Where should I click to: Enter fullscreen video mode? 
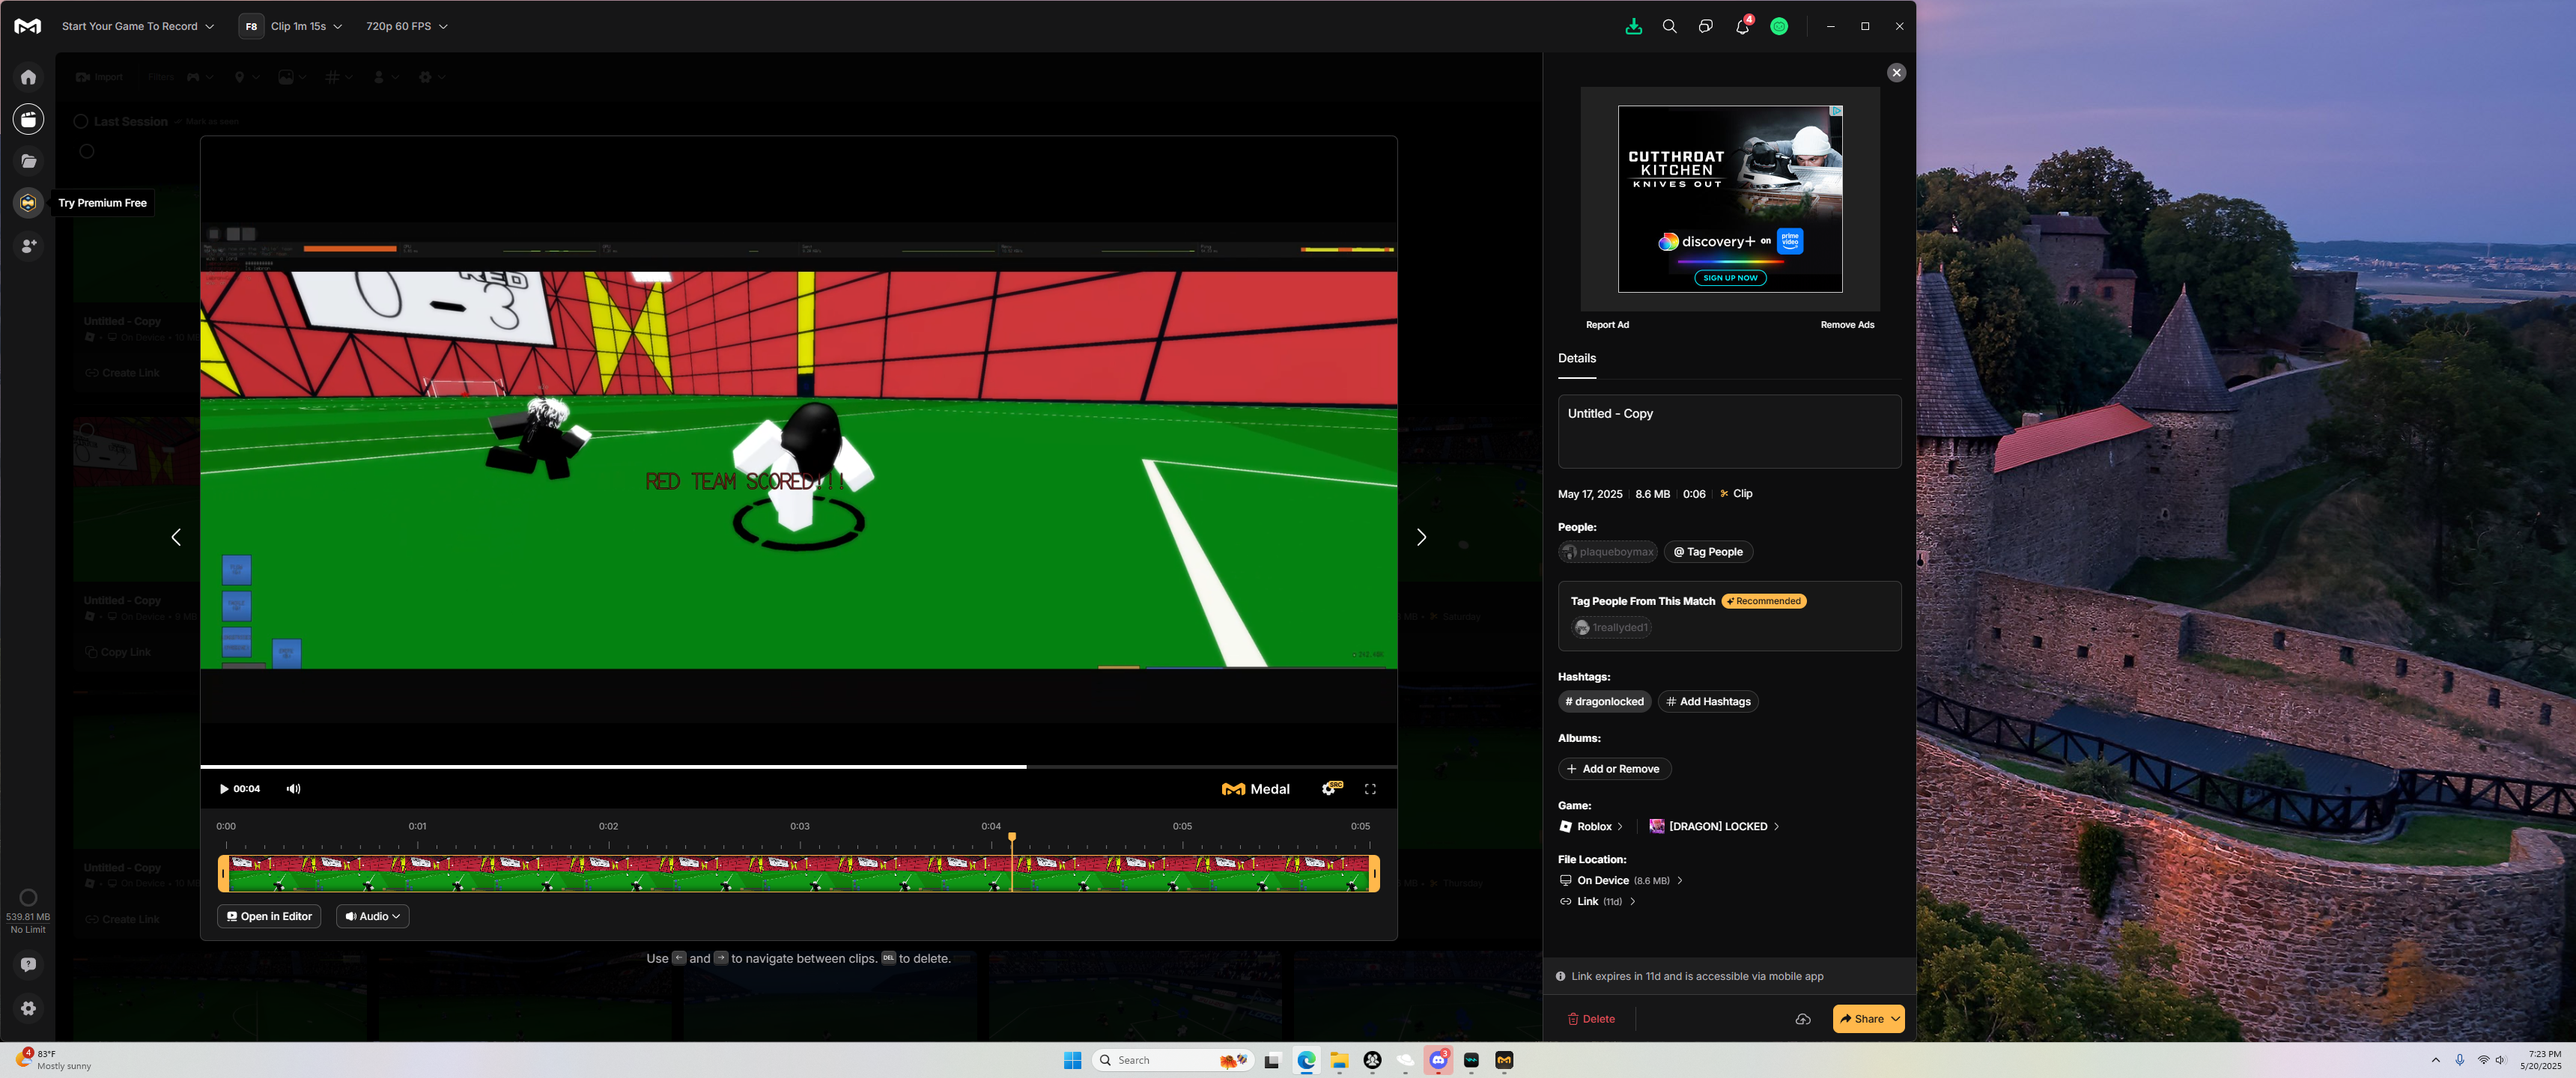coord(1370,789)
